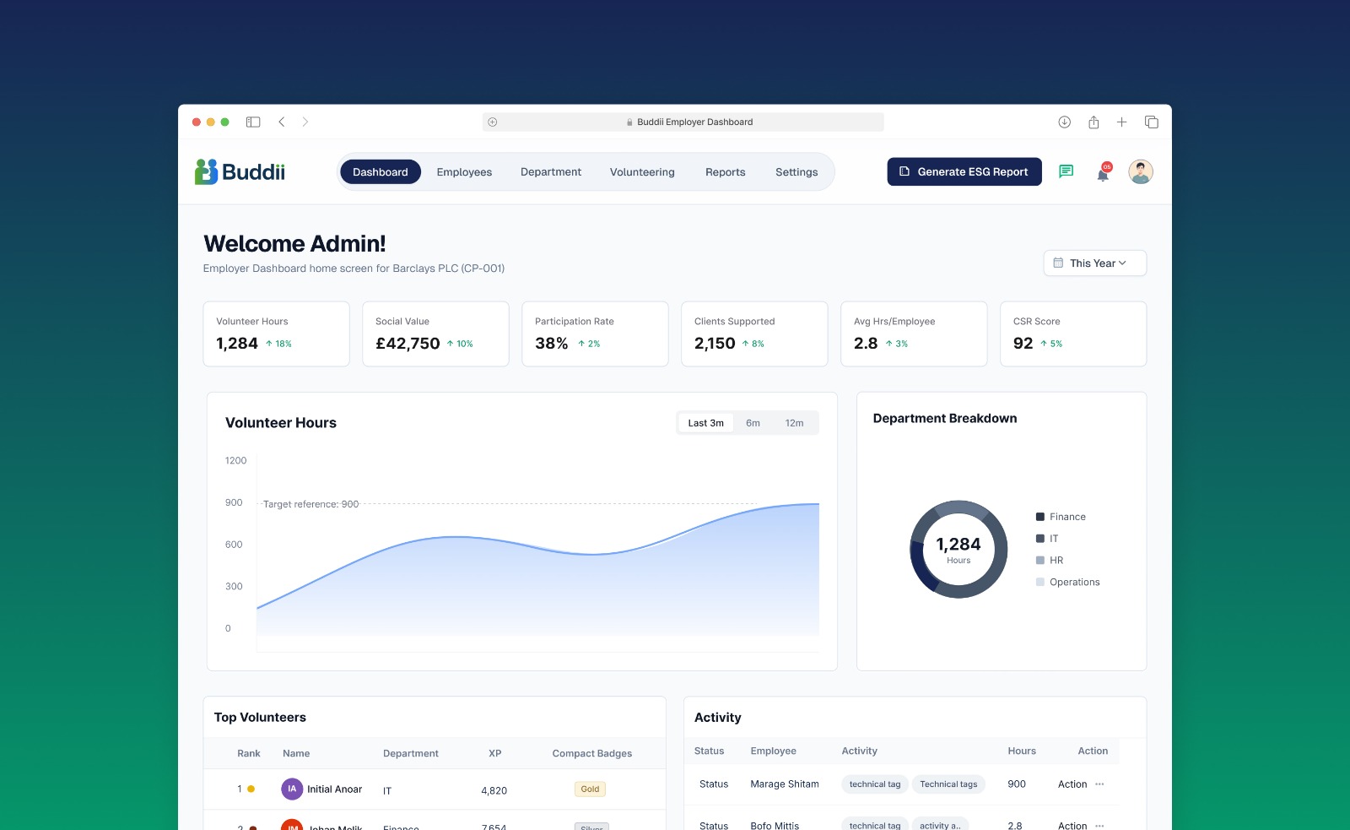Viewport: 1350px width, 830px height.
Task: Show browser tab overview icon
Action: [1151, 122]
